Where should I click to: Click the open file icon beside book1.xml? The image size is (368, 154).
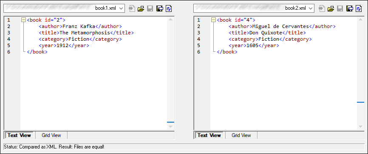(141, 8)
